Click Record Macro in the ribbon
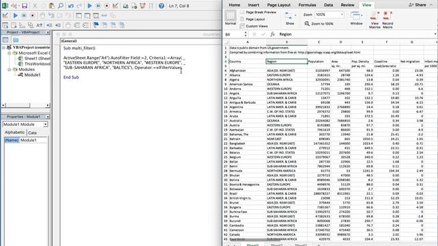The image size is (438, 246). (387, 20)
